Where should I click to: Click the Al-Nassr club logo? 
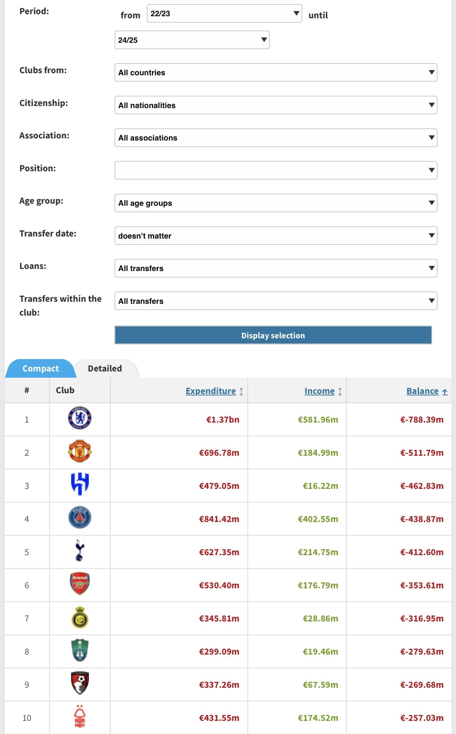(x=80, y=617)
